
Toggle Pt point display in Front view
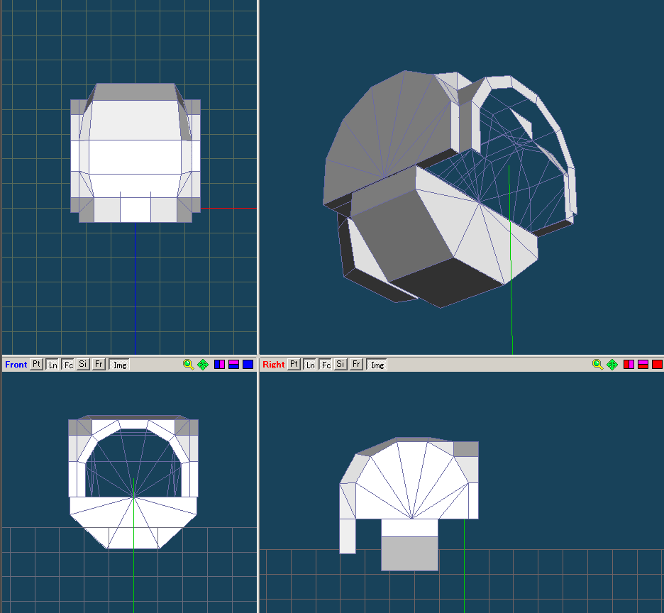36,365
